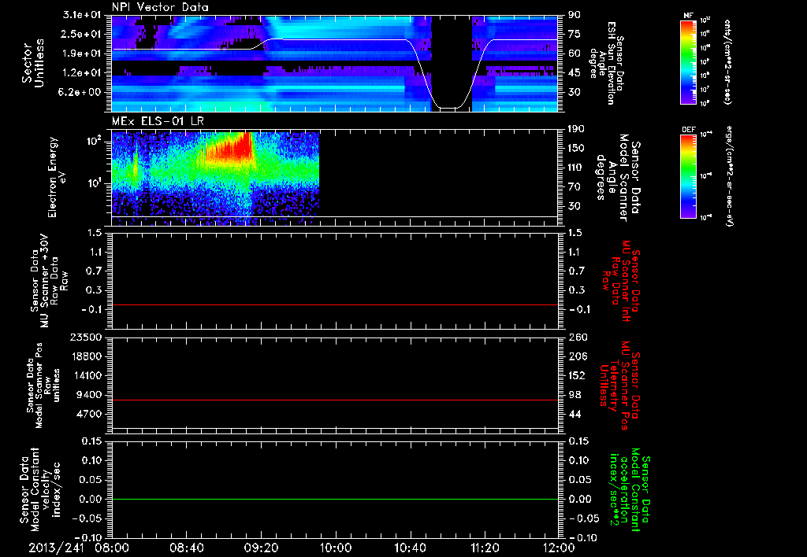807x557 pixels.
Task: Click the '18800' scanner position tick
Action: 87,356
